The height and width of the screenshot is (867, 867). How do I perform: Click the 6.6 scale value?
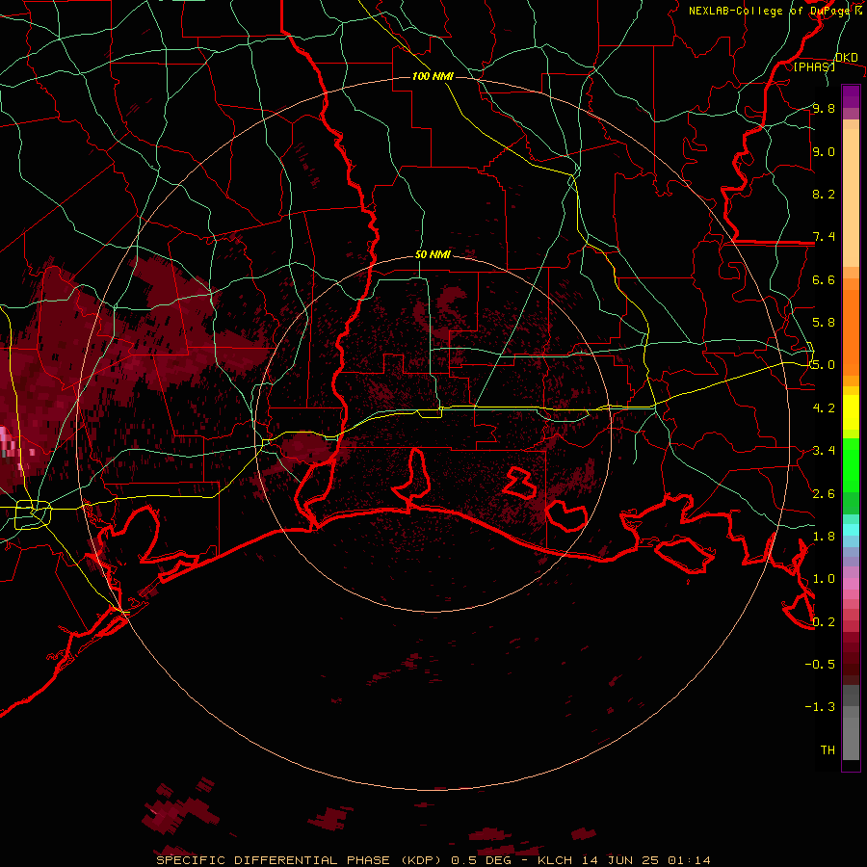tap(824, 279)
